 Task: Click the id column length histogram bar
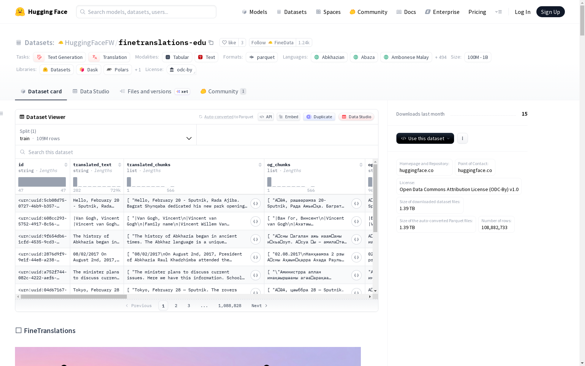pyautogui.click(x=42, y=182)
